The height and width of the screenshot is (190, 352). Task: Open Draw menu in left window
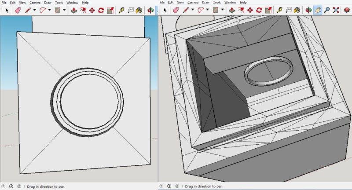pos(48,3)
